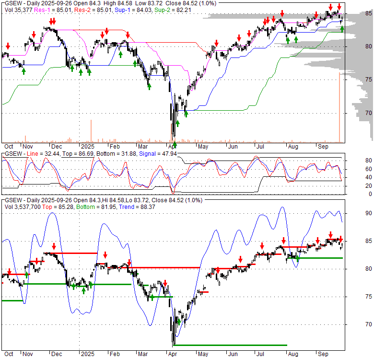Select the Sep label on top chart's date axis
Image resolution: width=374 pixels, height=357 pixels.
[323, 147]
